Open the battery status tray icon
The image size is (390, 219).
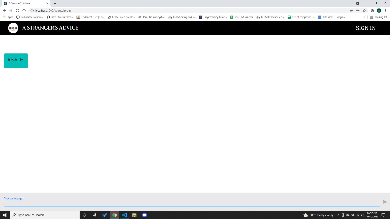click(x=353, y=215)
